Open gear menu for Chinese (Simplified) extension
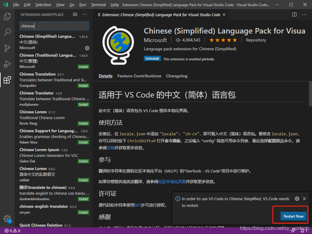This screenshot has width=312, height=234. tap(87, 48)
